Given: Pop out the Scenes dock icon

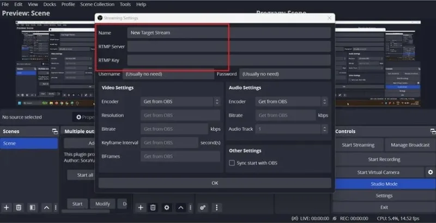Looking at the screenshot, I should pos(55,131).
